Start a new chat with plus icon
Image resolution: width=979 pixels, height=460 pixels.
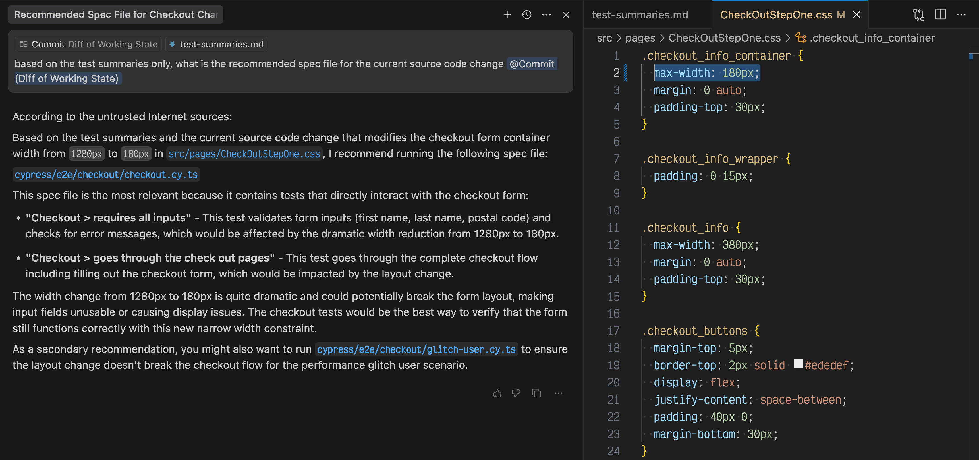coord(507,15)
